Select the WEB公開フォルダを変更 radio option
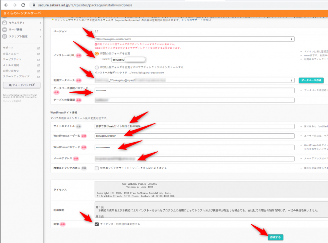The width and height of the screenshot is (328, 243). (97, 54)
